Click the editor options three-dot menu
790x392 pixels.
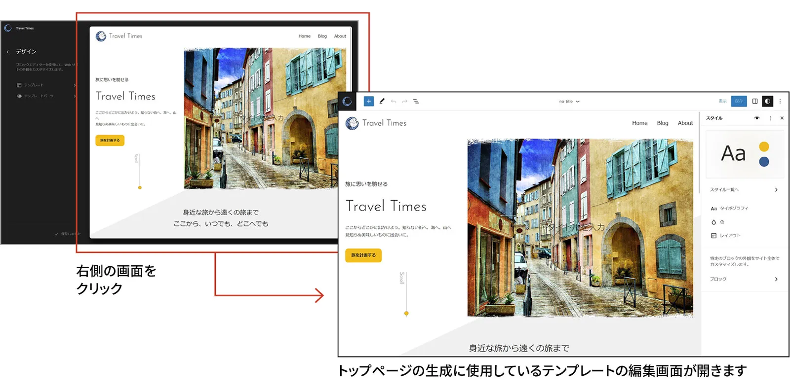pos(780,101)
